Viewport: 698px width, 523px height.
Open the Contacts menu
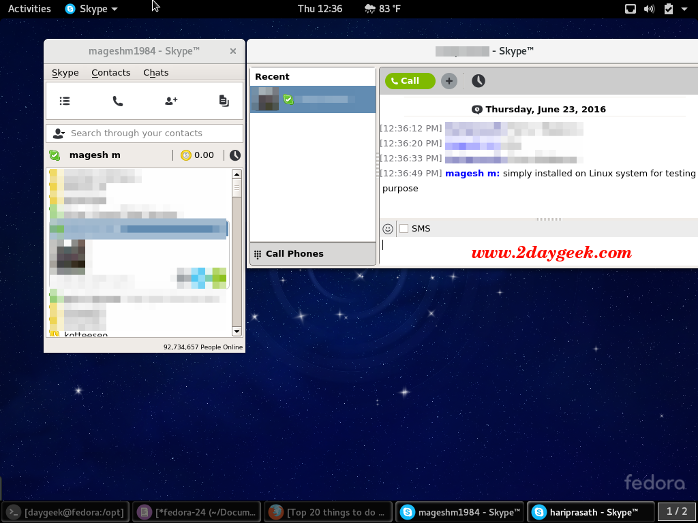click(x=111, y=72)
